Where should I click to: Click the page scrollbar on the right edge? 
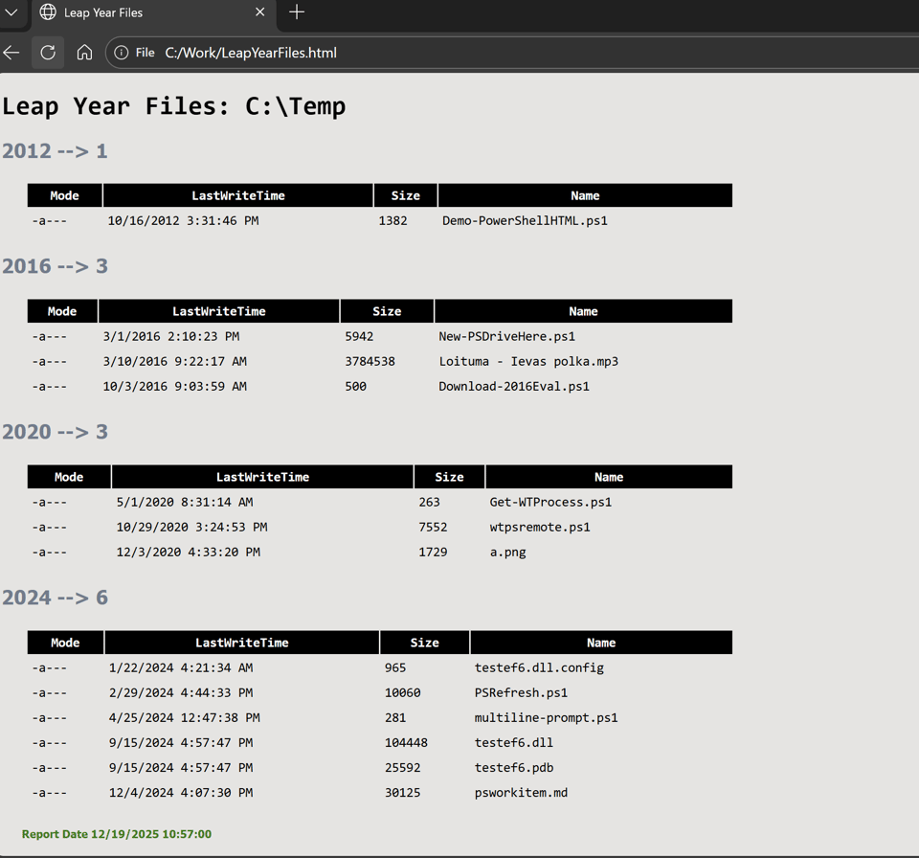913,383
